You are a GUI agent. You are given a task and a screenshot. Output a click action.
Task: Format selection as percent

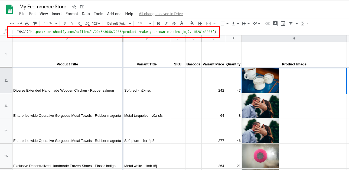click(72, 24)
